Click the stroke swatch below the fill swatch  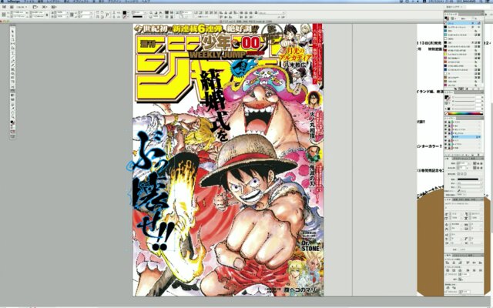tap(125, 16)
